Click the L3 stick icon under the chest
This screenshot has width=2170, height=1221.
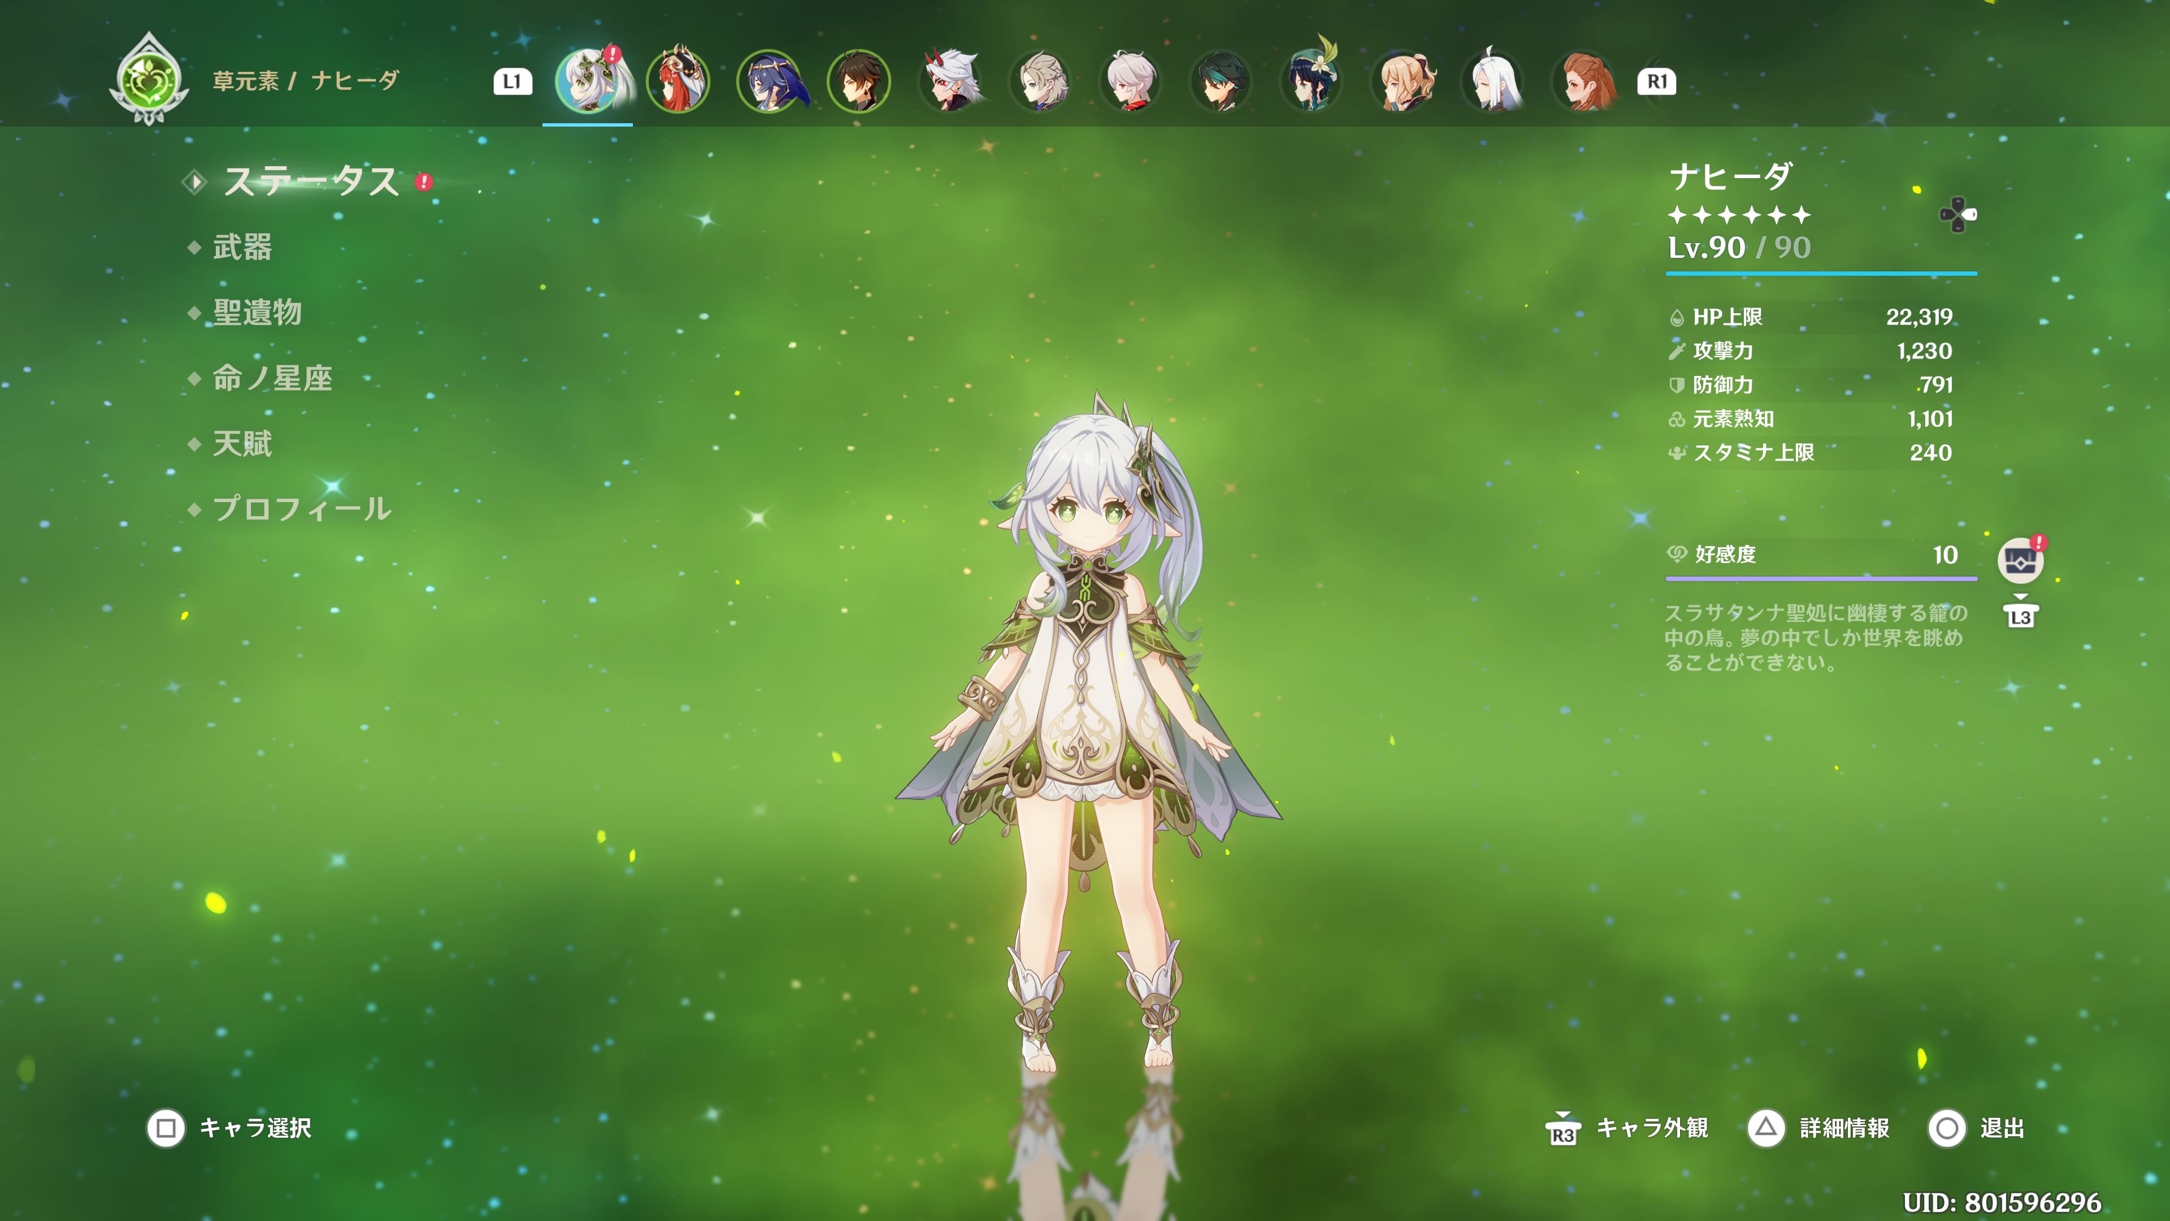[x=2021, y=613]
